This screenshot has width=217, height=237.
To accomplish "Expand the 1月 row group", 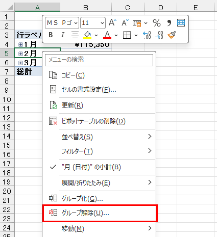I will pos(20,44).
